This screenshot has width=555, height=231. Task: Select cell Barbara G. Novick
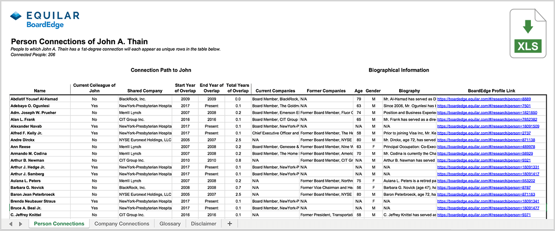40,188
